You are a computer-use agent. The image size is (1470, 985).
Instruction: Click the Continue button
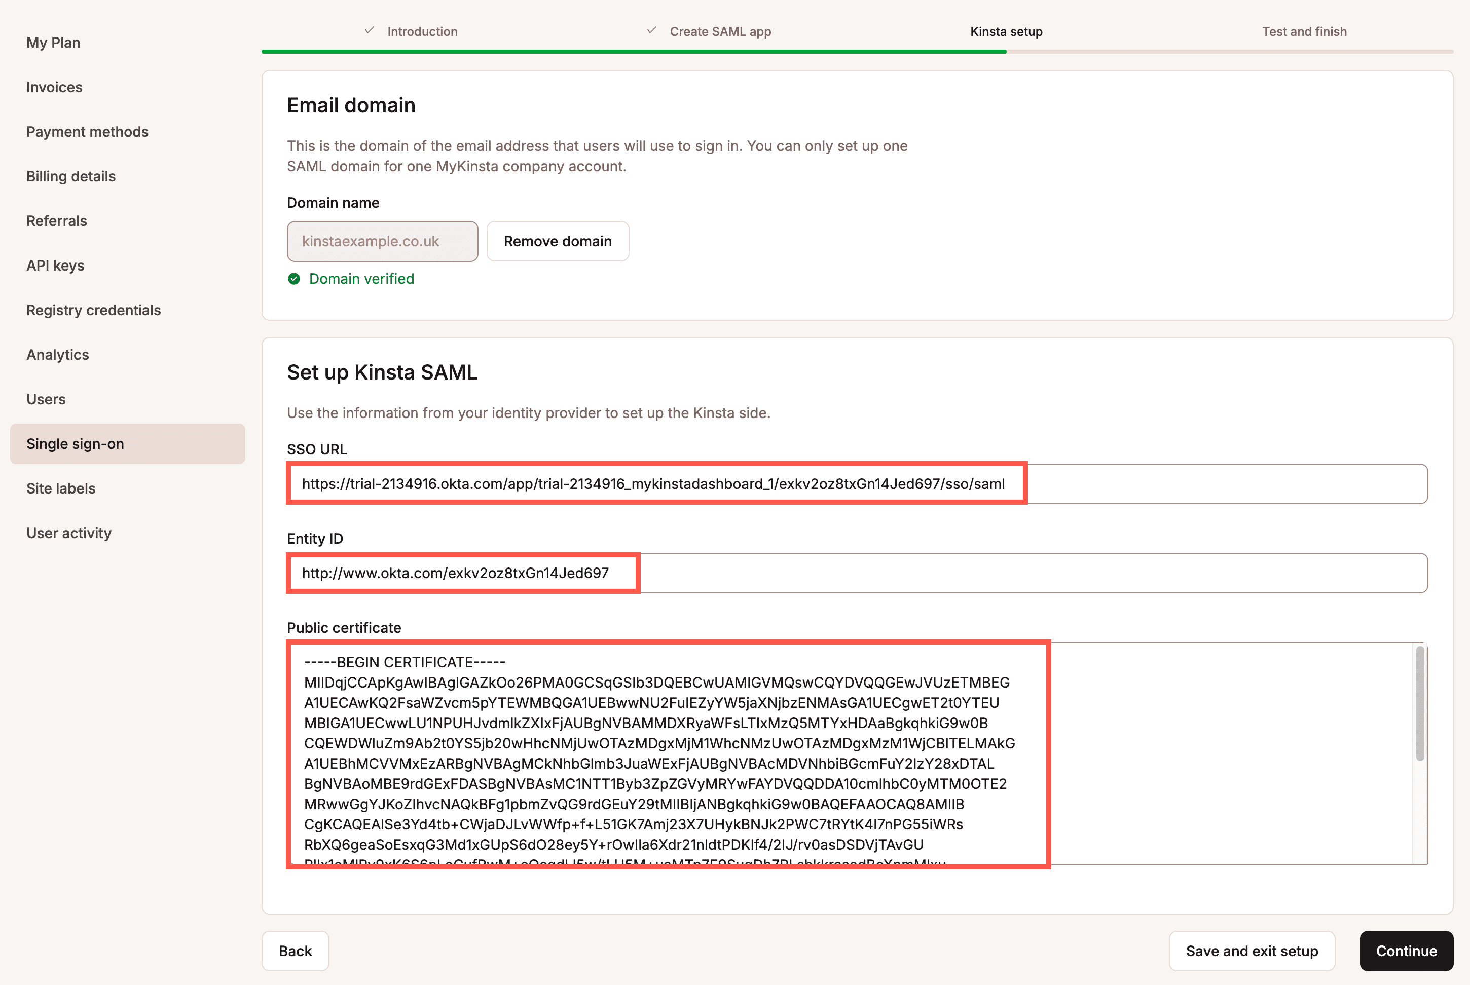pyautogui.click(x=1406, y=951)
